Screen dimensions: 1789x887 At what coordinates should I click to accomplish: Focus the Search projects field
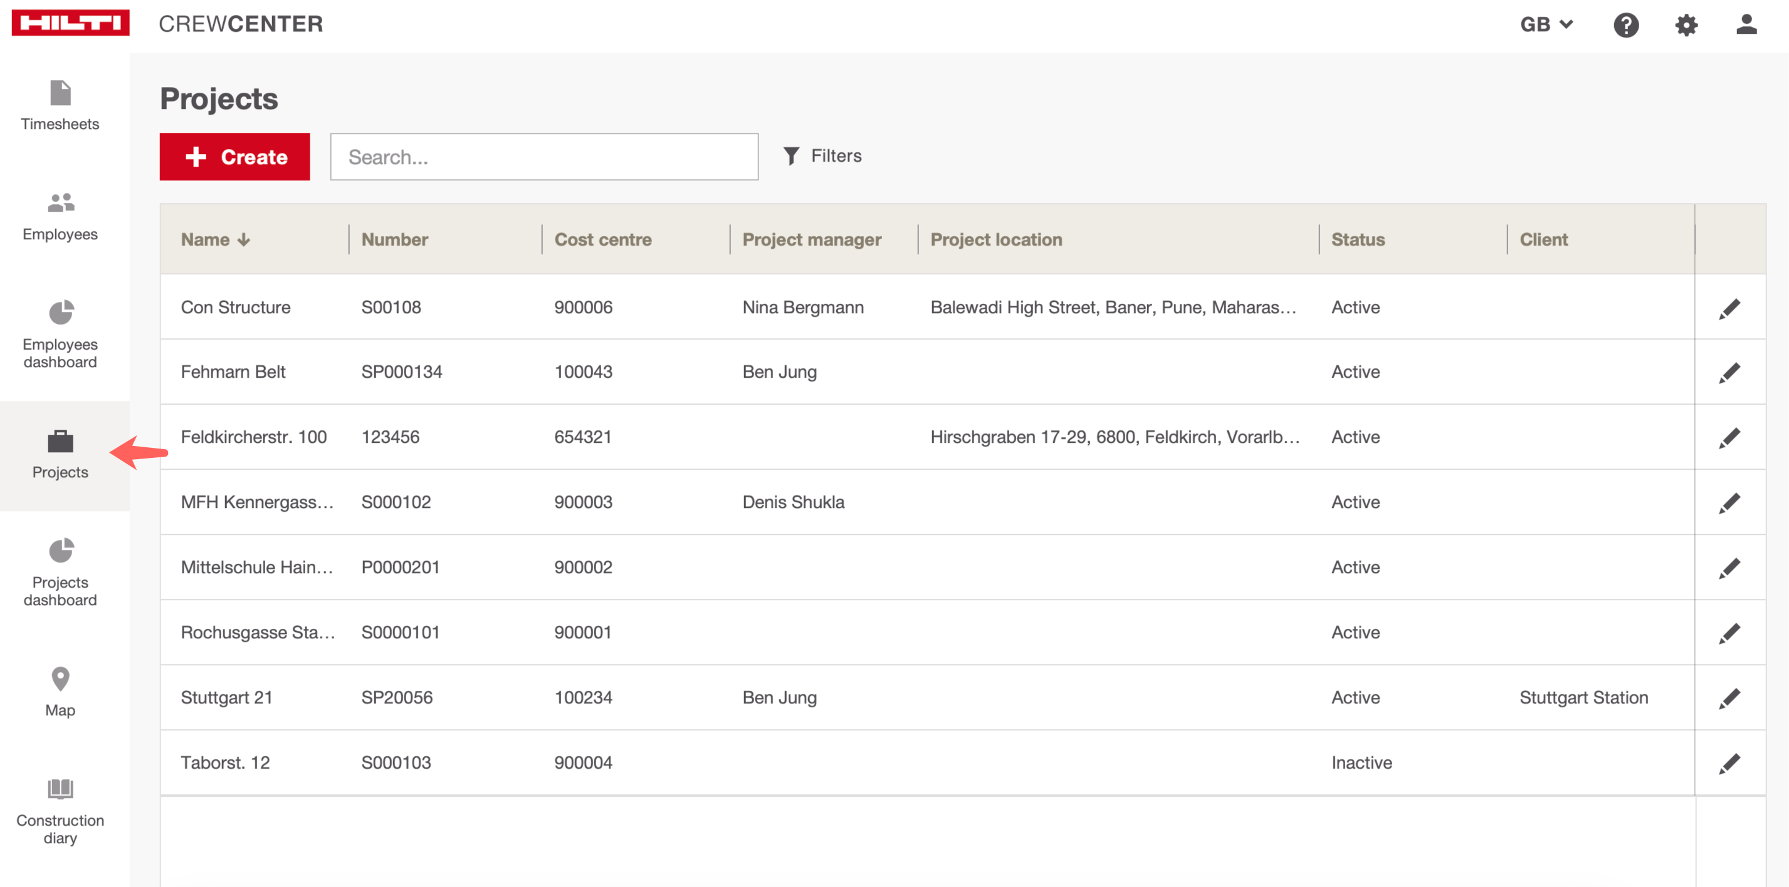544,157
